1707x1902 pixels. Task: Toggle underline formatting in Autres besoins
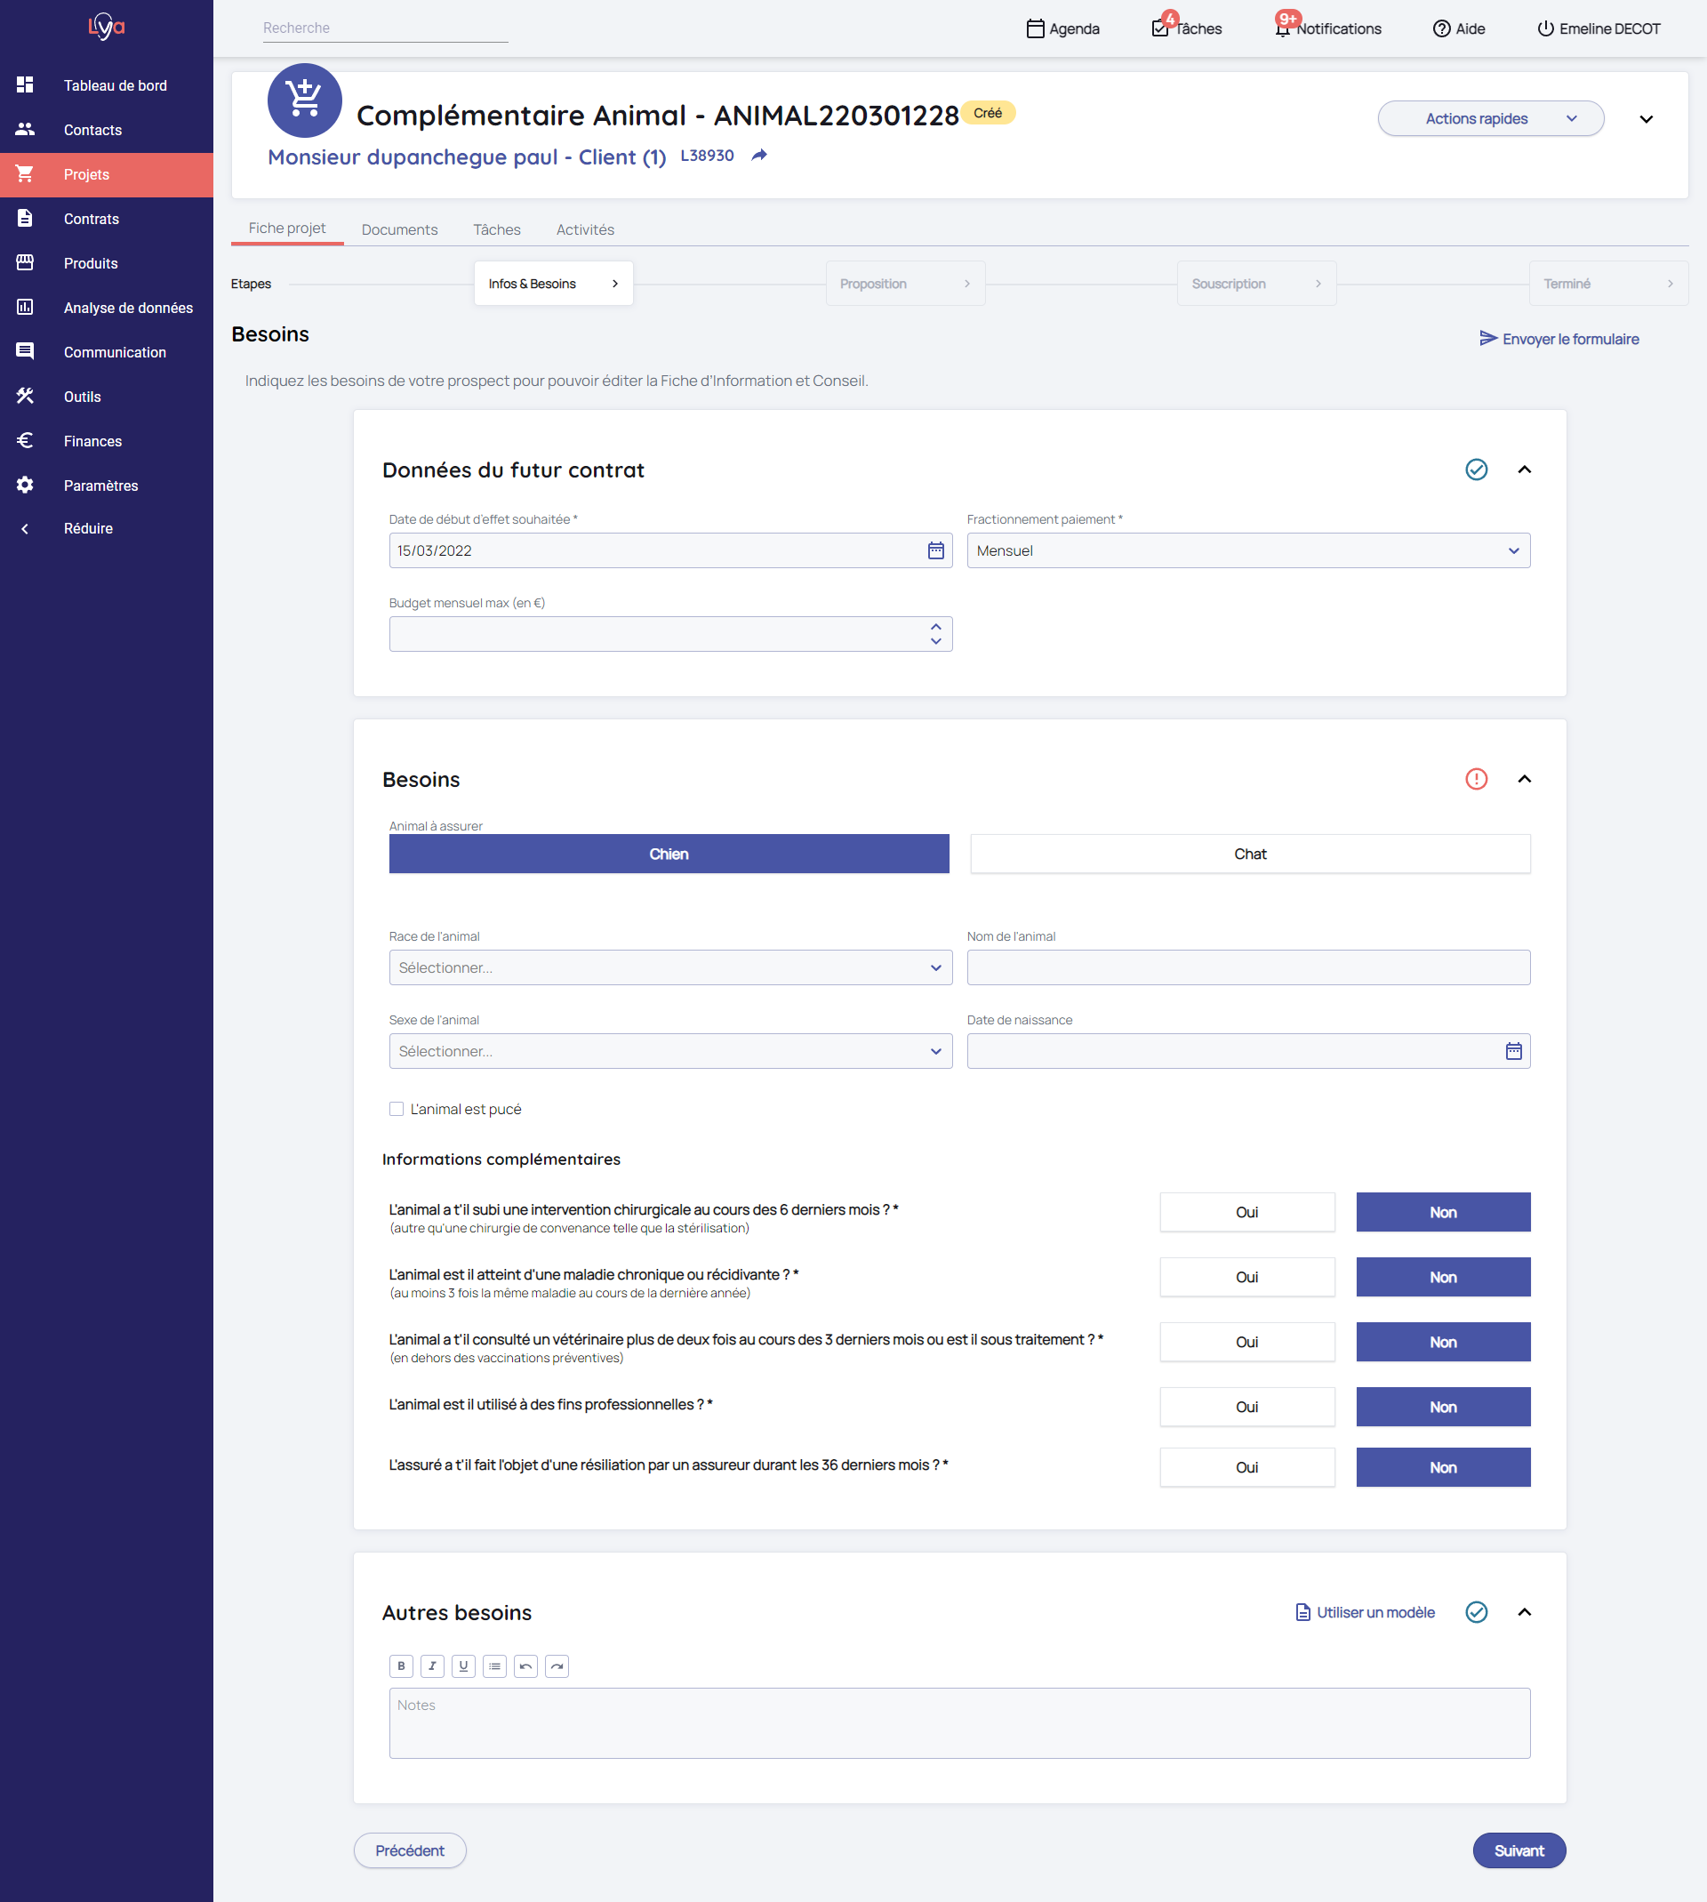pos(463,1665)
